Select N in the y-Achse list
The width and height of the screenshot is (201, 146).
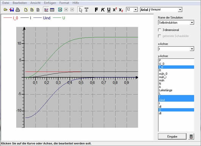tap(176, 83)
